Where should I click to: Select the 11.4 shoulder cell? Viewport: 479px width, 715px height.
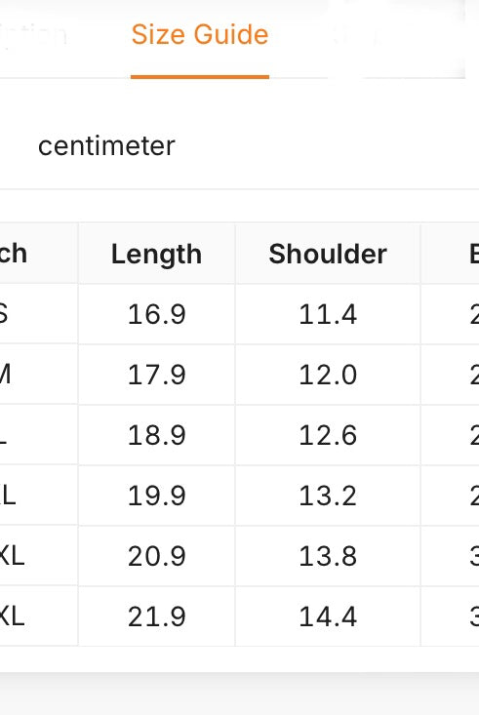[328, 314]
